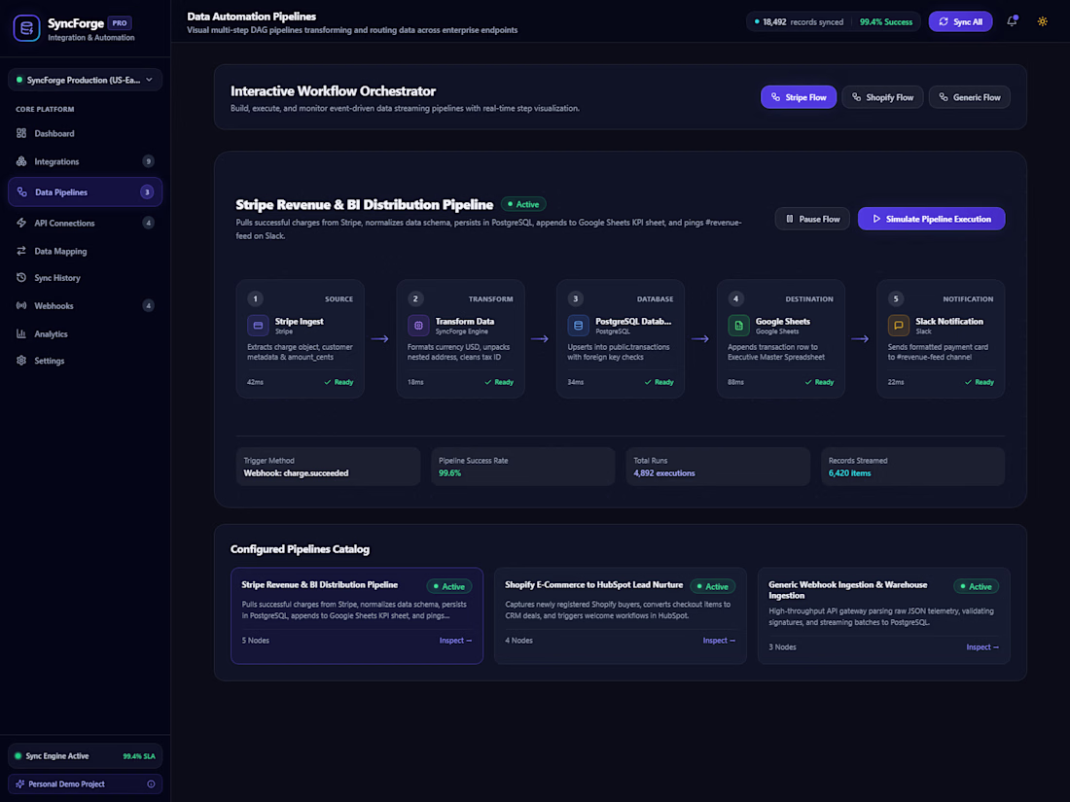Click step number 3 on the Database node
Screen dimensions: 1070x802
pos(575,298)
